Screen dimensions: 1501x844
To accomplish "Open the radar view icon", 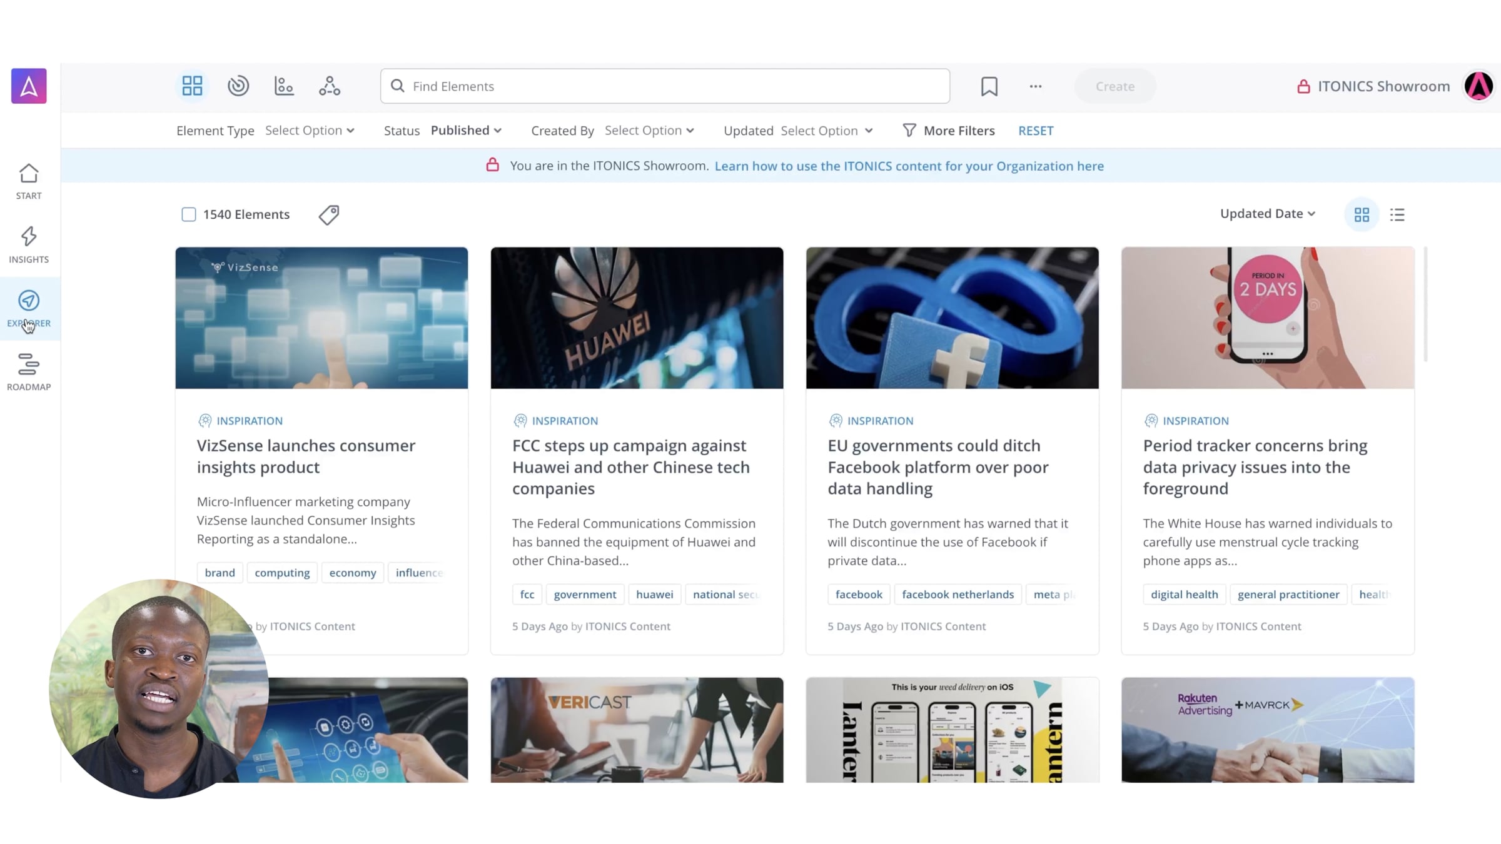I will pyautogui.click(x=238, y=86).
